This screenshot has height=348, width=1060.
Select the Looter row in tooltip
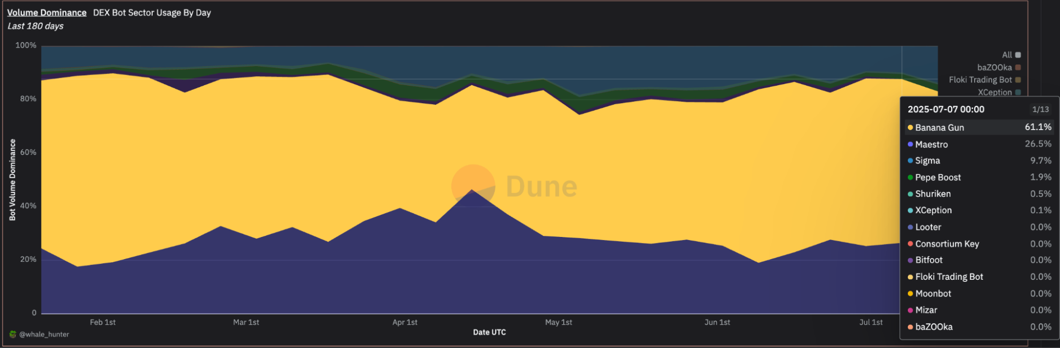tap(979, 227)
